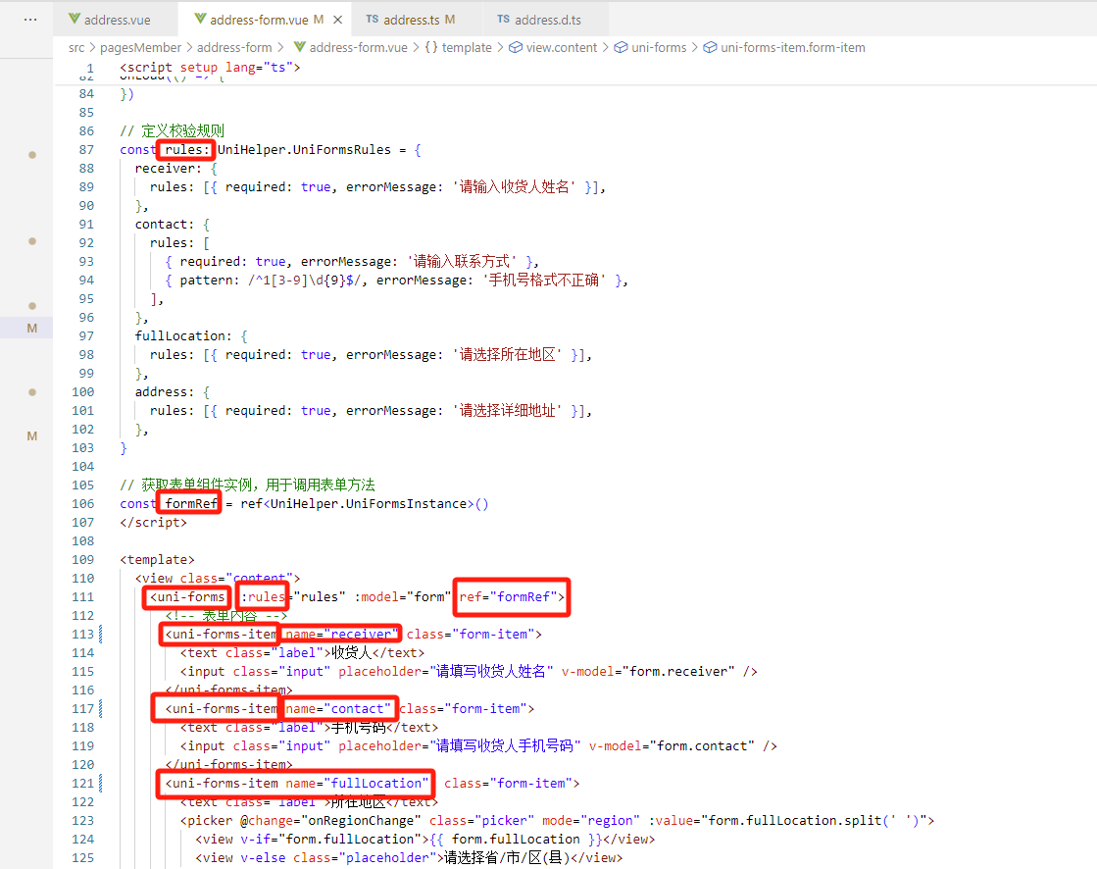Click the pattern regex on line 94
This screenshot has height=869, width=1097.
coord(305,280)
